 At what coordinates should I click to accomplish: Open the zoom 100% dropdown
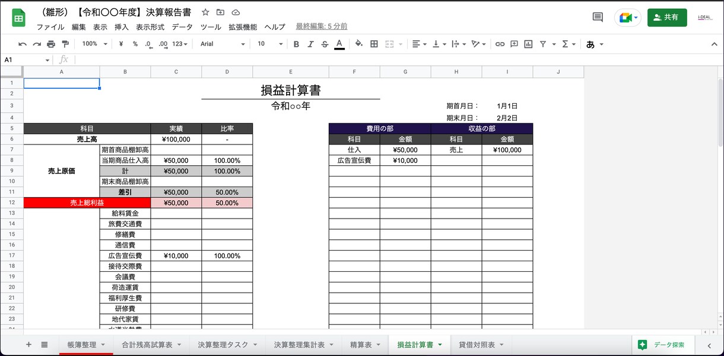(95, 44)
